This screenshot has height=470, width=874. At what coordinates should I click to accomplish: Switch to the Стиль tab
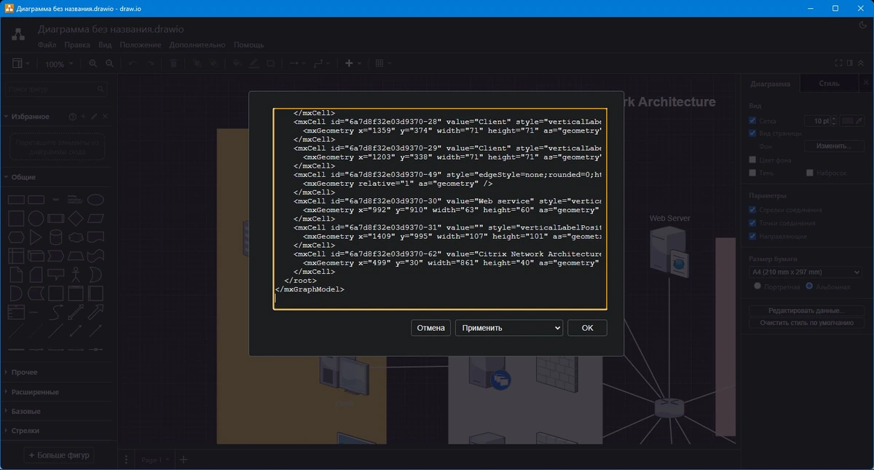click(830, 83)
